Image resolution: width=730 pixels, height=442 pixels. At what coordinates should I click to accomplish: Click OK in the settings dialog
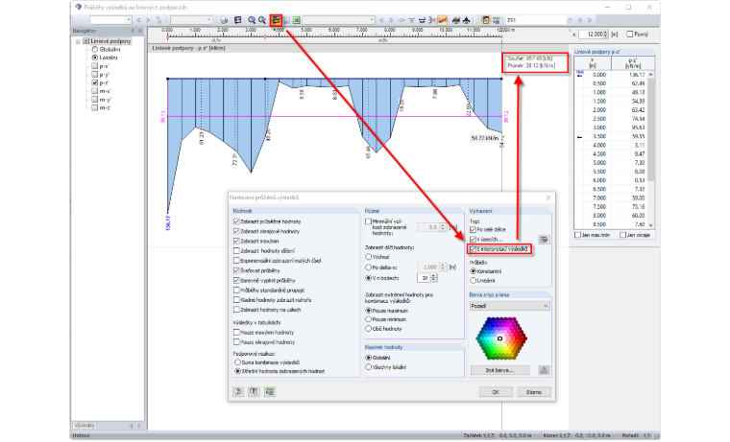click(x=496, y=392)
